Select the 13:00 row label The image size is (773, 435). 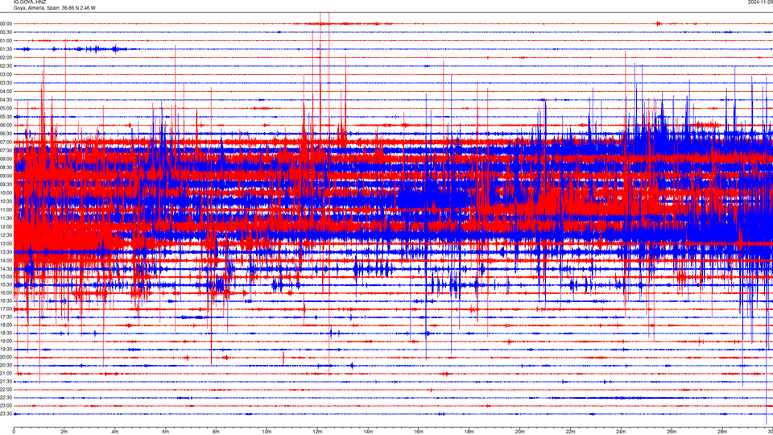(x=6, y=243)
